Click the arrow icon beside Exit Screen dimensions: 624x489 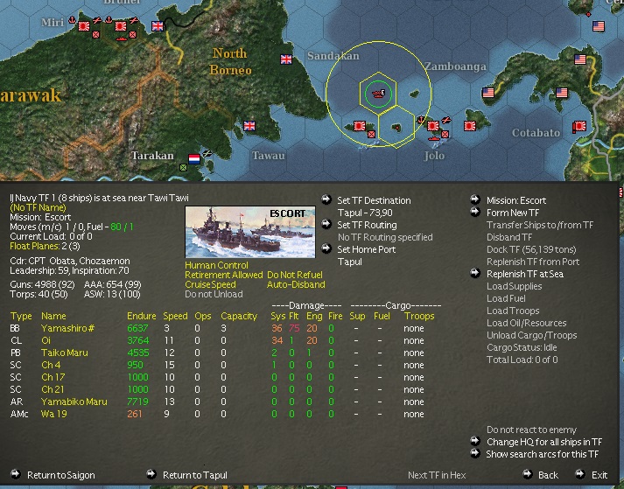click(580, 474)
